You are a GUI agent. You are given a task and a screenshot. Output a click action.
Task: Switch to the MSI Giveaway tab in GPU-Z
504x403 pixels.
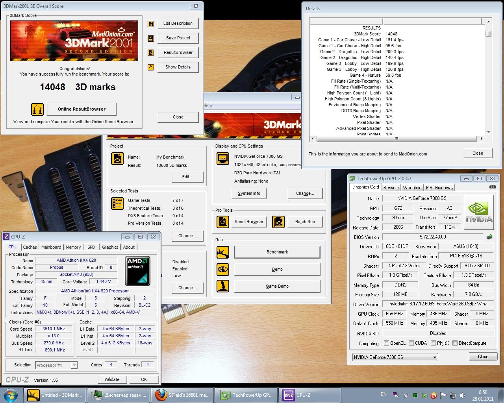click(x=439, y=188)
